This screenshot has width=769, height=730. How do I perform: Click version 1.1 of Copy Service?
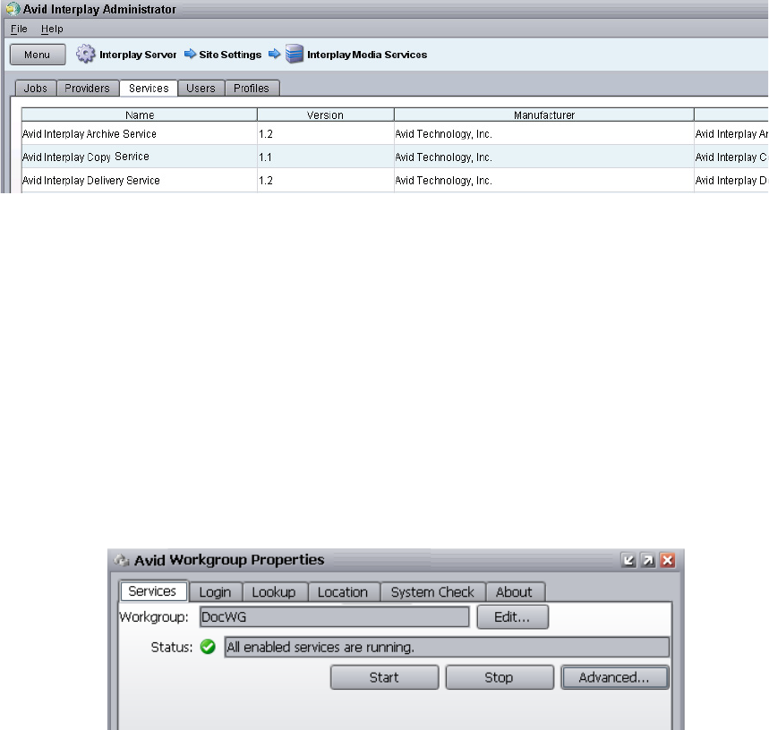[x=265, y=157]
